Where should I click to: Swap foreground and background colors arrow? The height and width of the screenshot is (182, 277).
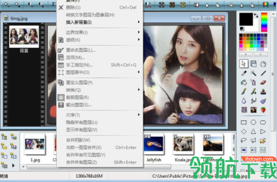[256, 16]
